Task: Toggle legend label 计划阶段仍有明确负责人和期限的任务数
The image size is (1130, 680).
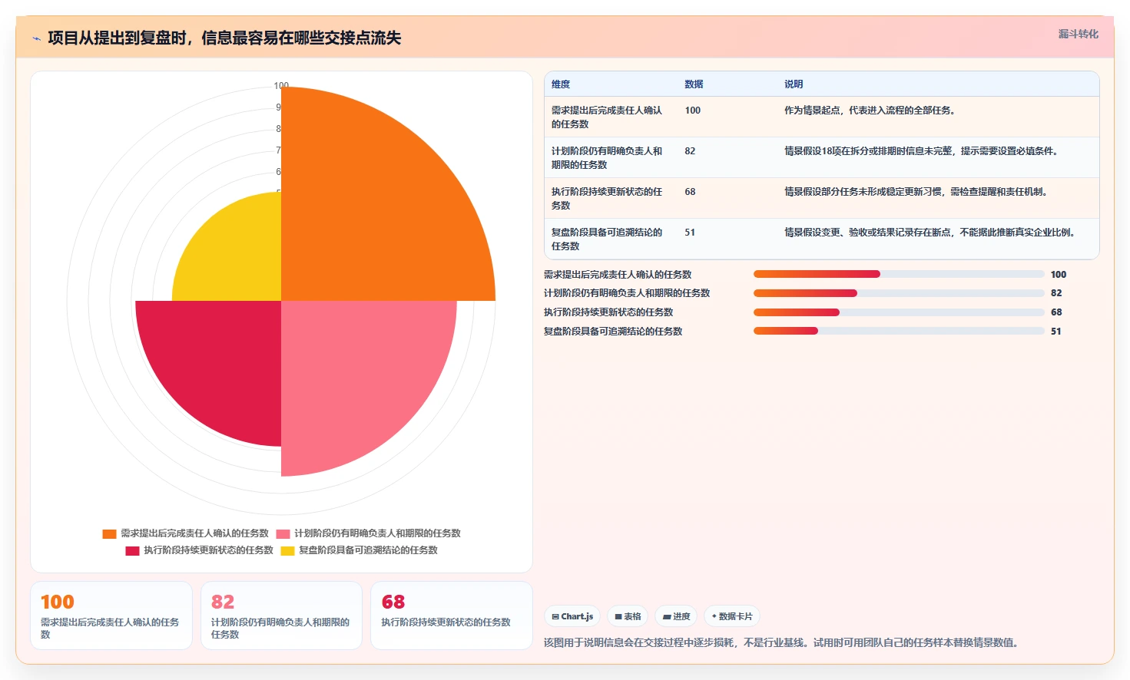Action: coord(377,533)
